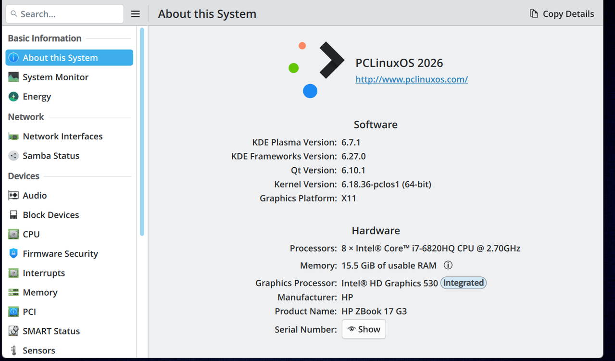Focus the sidebar search field
The image size is (615, 361).
[x=65, y=14]
